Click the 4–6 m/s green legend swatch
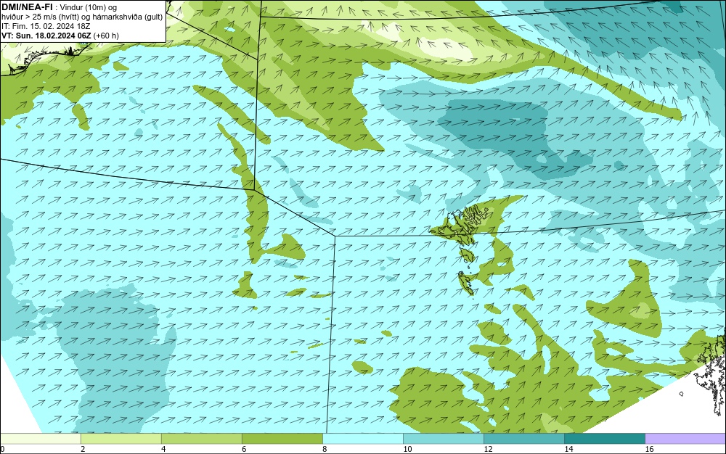 coord(202,439)
